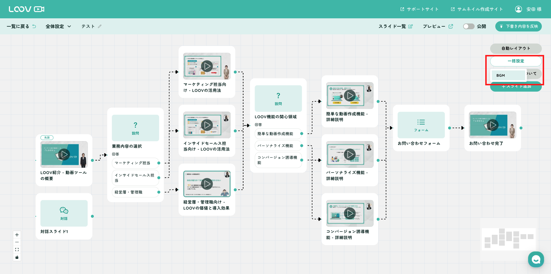The image size is (551, 274).
Task: Select the 簡単な動画作成機能 answer option
Action: coord(278,134)
